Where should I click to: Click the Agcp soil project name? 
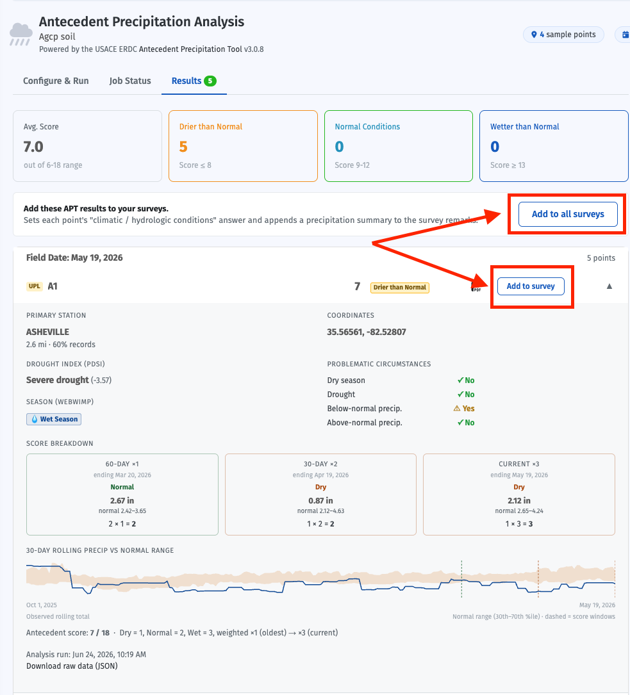click(57, 37)
